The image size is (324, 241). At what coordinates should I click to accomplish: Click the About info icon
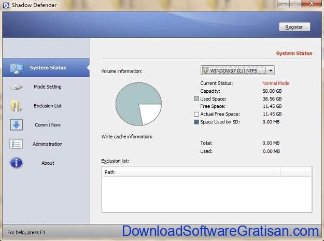[16, 163]
